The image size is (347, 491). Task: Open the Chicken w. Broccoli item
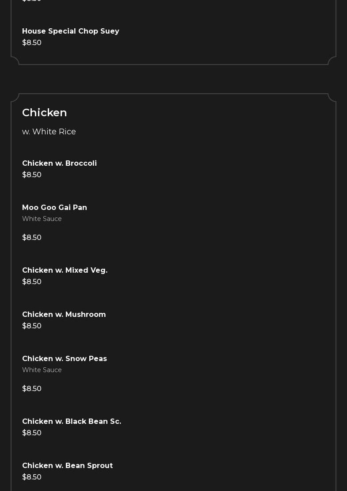point(59,164)
